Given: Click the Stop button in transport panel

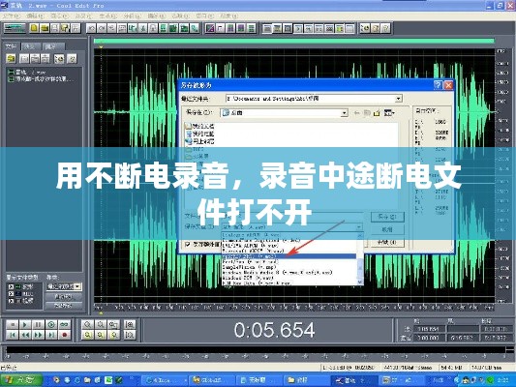Looking at the screenshot, I should pyautogui.click(x=13, y=325).
